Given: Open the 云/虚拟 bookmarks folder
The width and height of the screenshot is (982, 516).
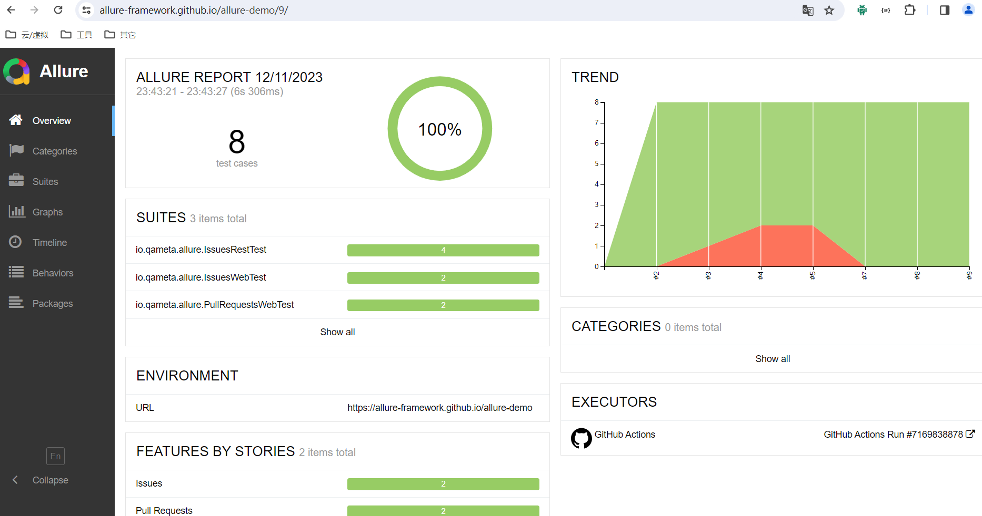Looking at the screenshot, I should pyautogui.click(x=27, y=35).
